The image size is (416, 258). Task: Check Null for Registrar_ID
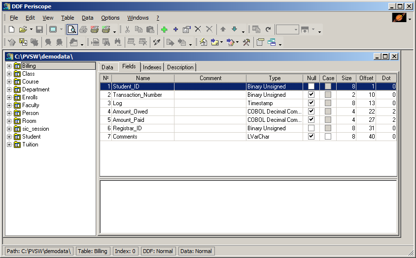pyautogui.click(x=311, y=128)
